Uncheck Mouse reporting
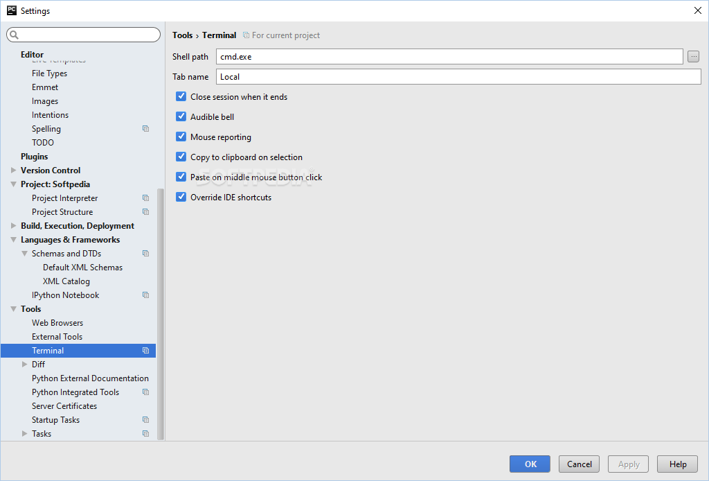Image resolution: width=709 pixels, height=481 pixels. (x=181, y=137)
